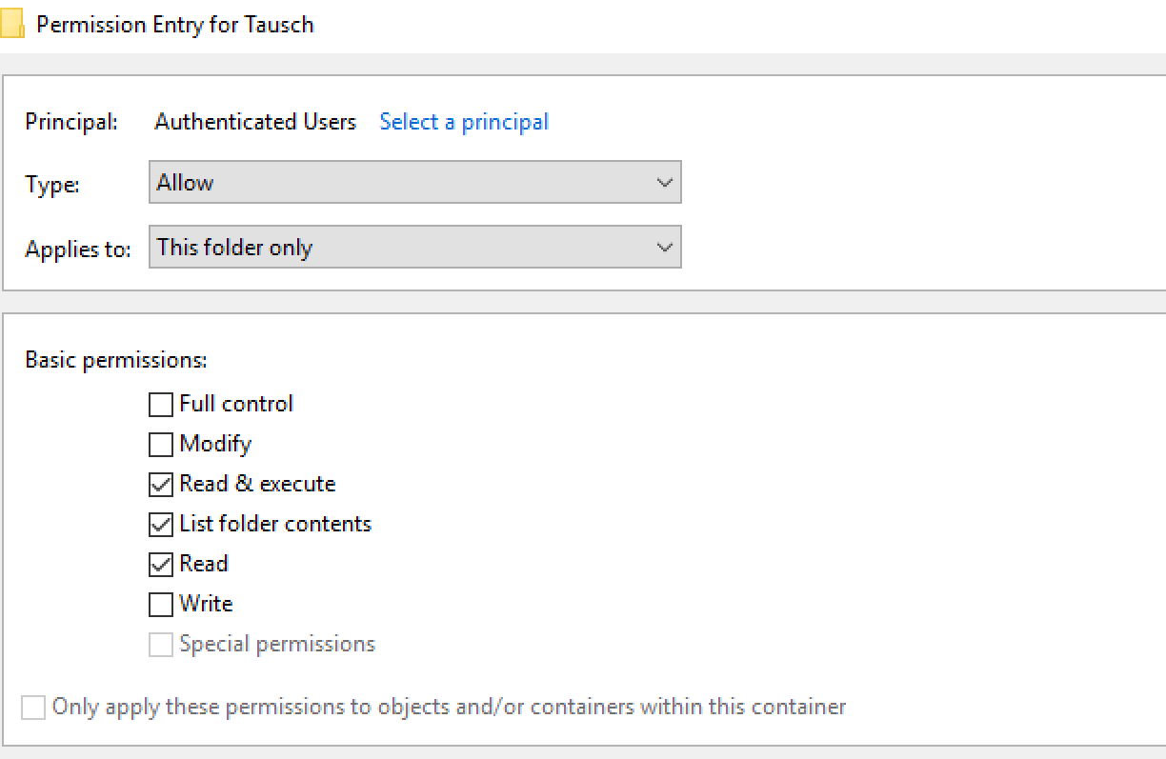This screenshot has width=1166, height=759.
Task: Click the Authenticated Users principal name
Action: coord(255,122)
